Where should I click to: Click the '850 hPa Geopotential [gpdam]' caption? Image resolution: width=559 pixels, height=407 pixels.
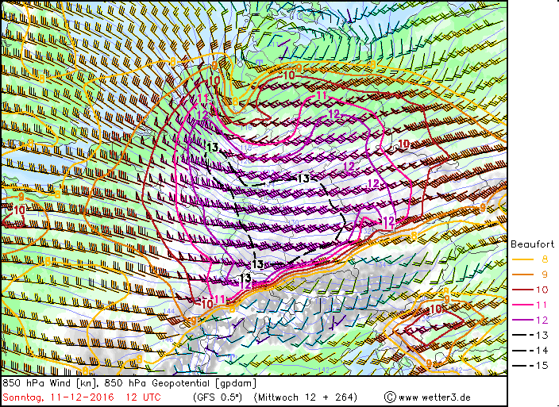click(x=180, y=383)
